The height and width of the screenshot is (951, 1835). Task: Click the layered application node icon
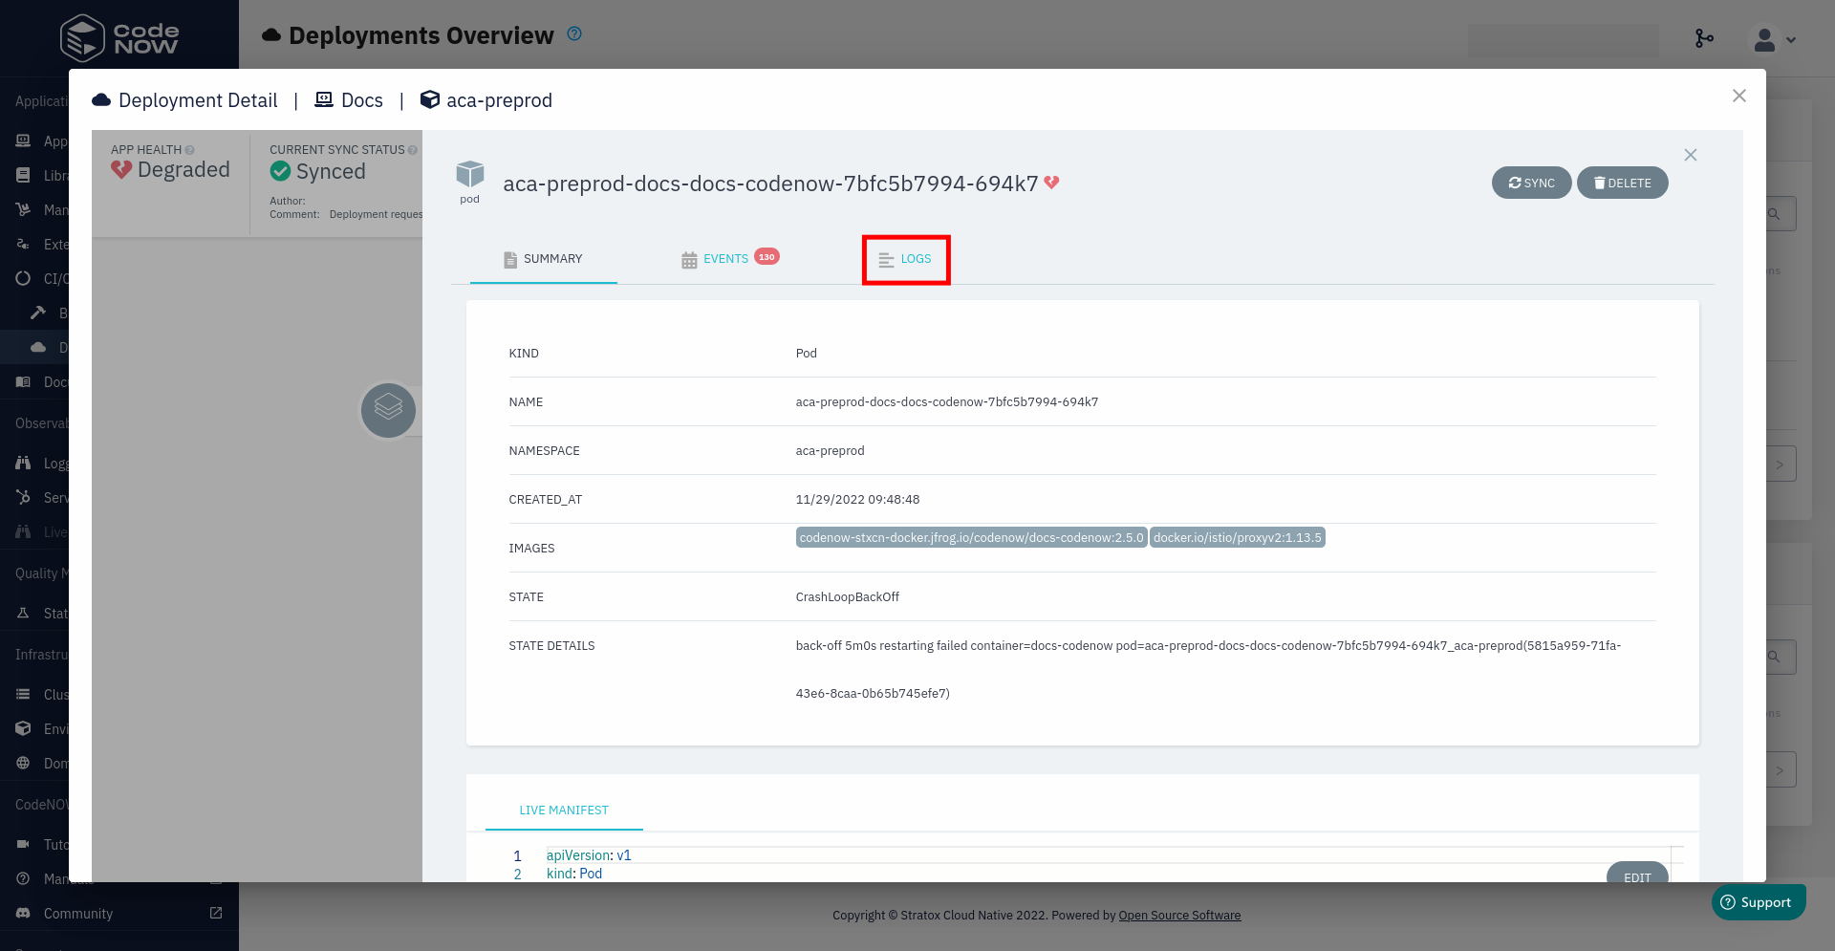point(388,411)
